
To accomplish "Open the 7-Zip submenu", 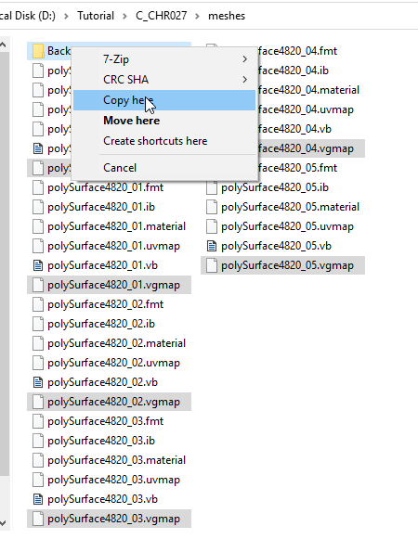I will (x=164, y=59).
